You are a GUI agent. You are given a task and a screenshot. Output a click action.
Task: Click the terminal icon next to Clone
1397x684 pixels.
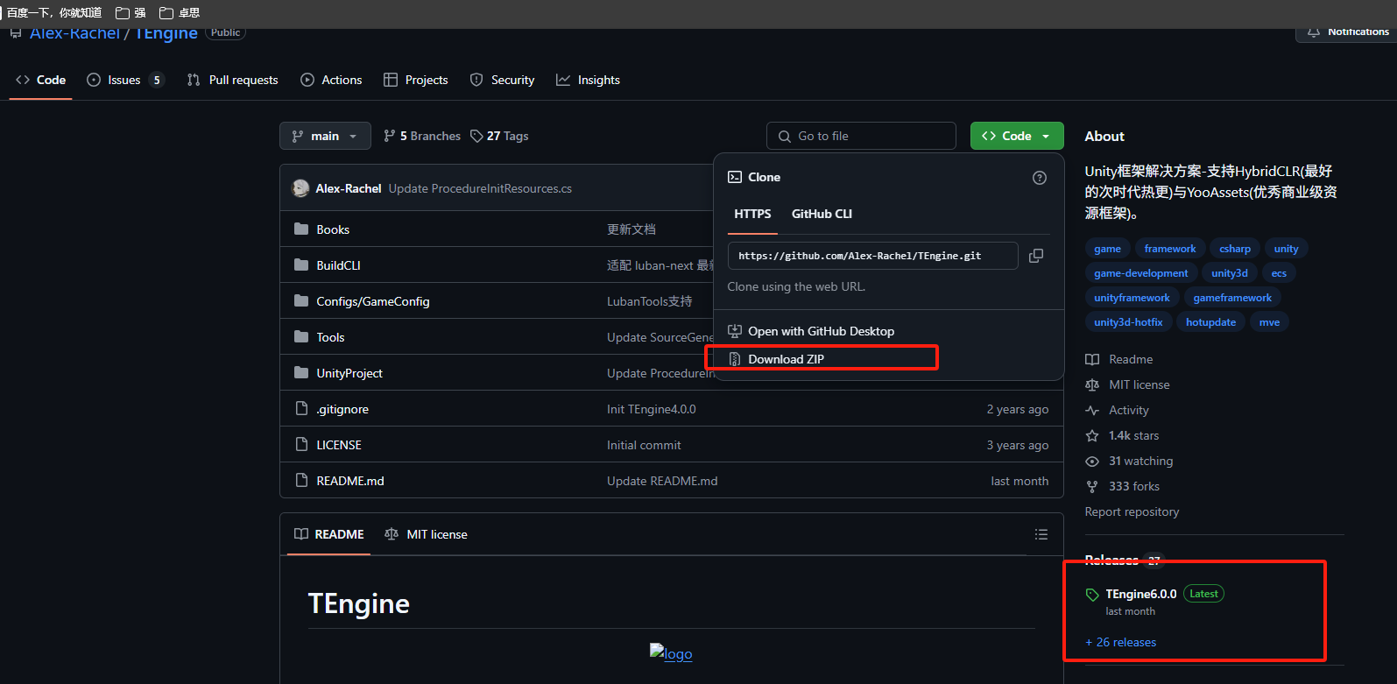(735, 177)
